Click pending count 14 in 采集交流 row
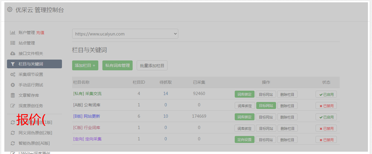Viewport: 372px width, 154px height. point(166,94)
